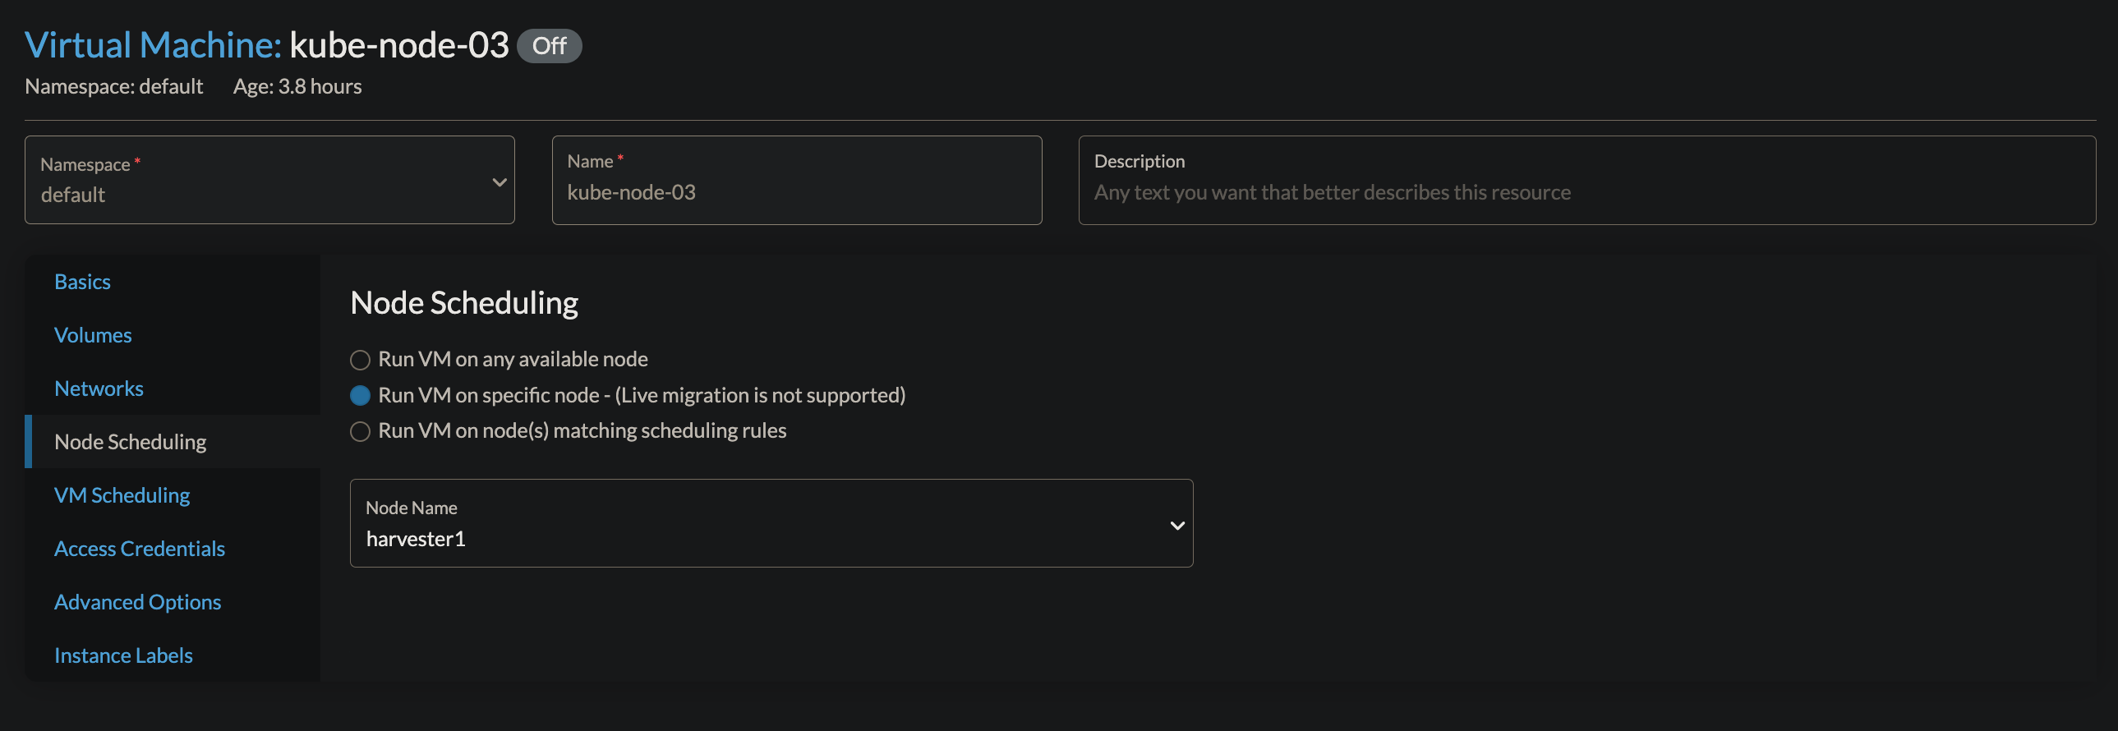Image resolution: width=2118 pixels, height=731 pixels.
Task: Click the Node Scheduling heading
Action: [463, 303]
